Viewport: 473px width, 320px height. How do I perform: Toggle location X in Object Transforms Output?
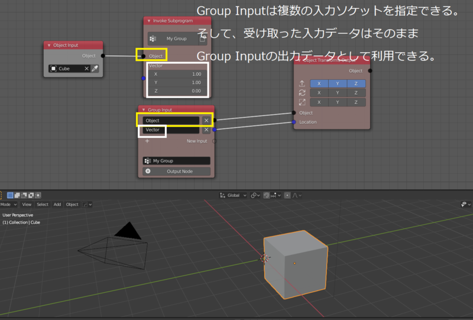click(x=319, y=83)
